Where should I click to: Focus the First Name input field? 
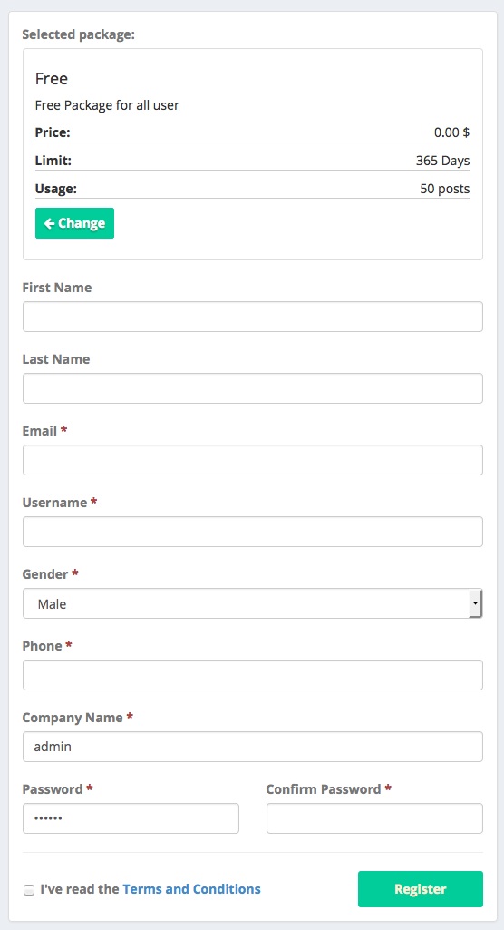tap(252, 317)
